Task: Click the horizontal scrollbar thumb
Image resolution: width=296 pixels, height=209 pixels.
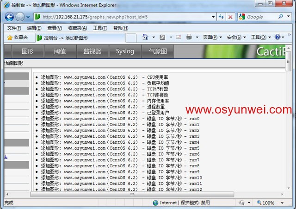Action: (132, 194)
